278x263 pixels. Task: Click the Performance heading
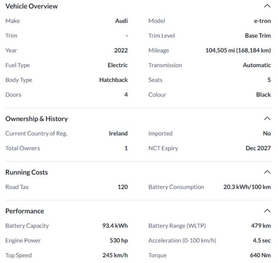pyautogui.click(x=25, y=211)
